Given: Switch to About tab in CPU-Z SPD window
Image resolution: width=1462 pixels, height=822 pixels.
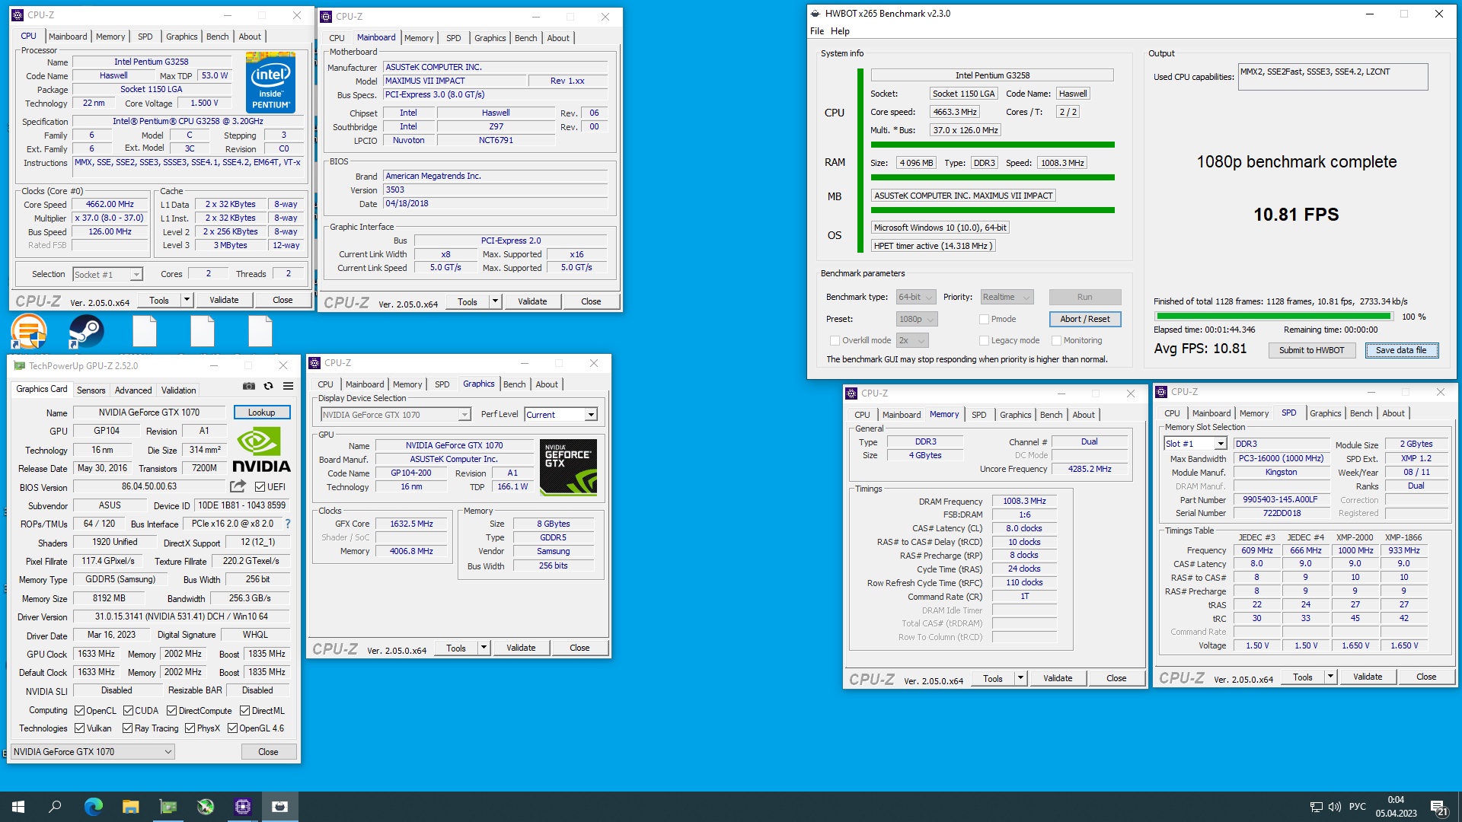Looking at the screenshot, I should tap(1393, 413).
